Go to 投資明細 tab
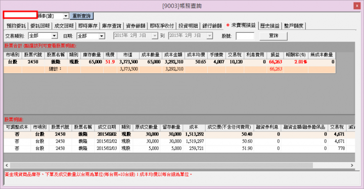The width and height of the screenshot is (364, 189). coord(188,26)
